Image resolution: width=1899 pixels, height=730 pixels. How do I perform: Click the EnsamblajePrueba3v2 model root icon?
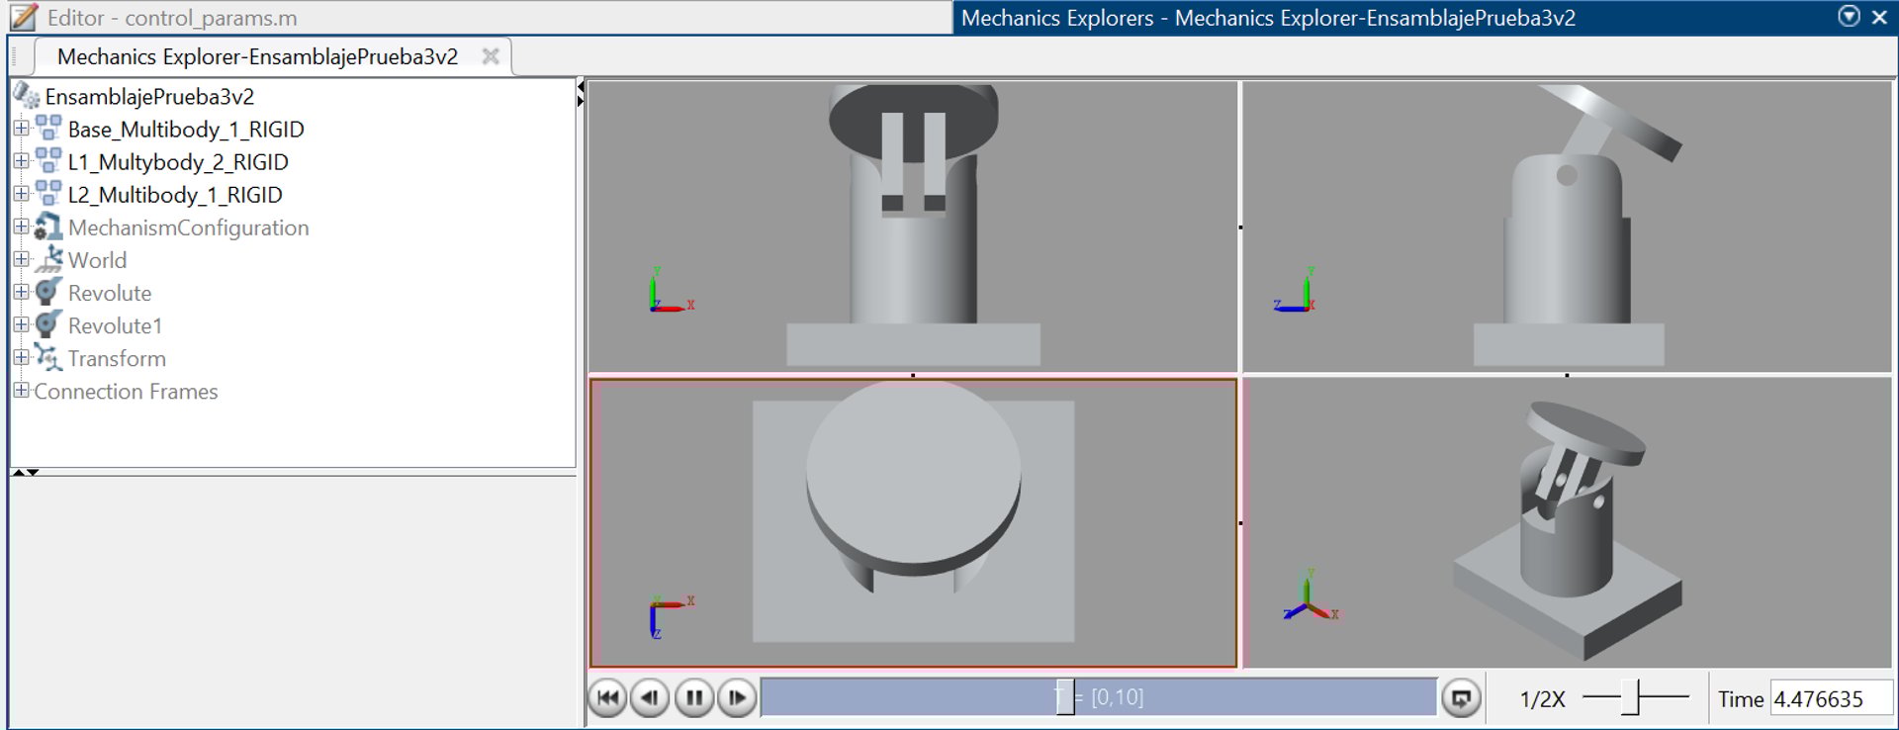point(27,95)
